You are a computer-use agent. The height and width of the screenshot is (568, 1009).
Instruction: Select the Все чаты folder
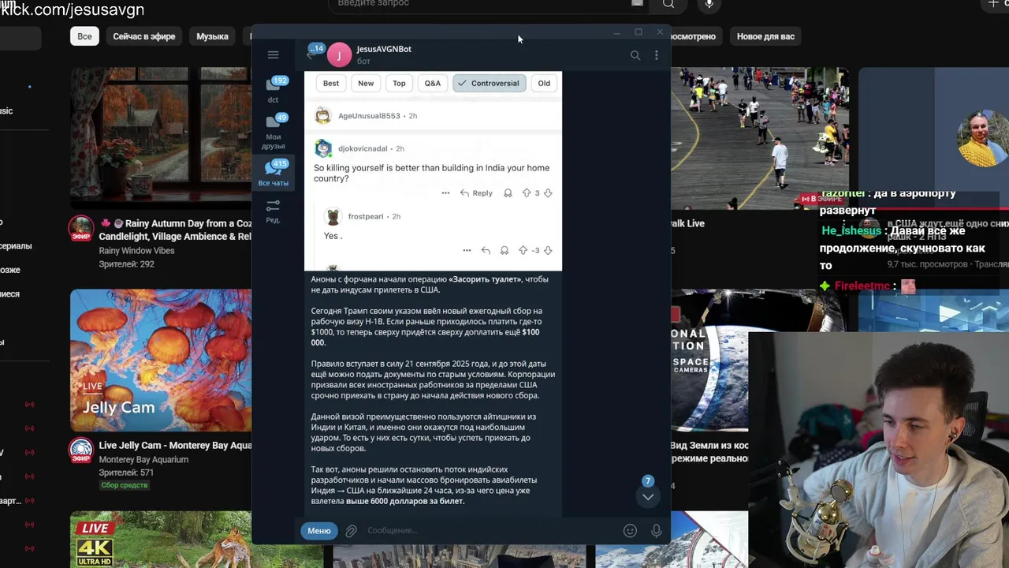tap(273, 173)
